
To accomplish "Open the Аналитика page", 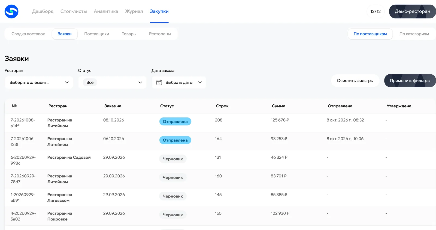I will 106,11.
